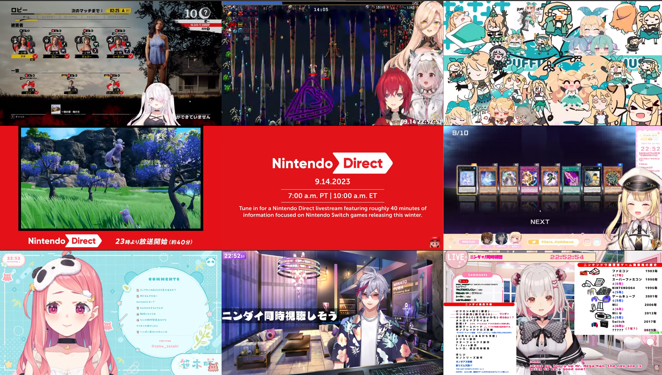662x375 pixels.
Task: Select the アナ victim portrait
Action: point(23,44)
